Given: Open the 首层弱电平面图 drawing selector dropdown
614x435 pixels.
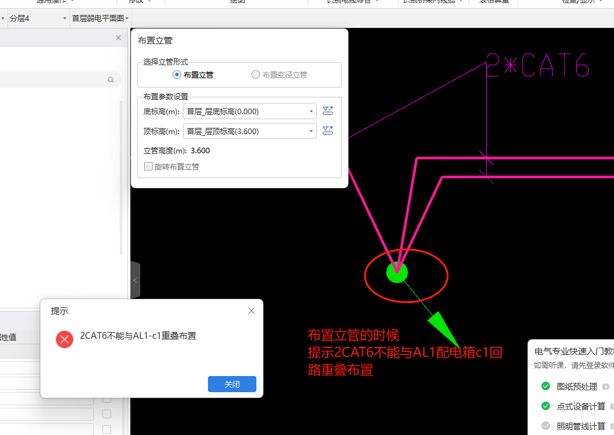Looking at the screenshot, I should 127,18.
